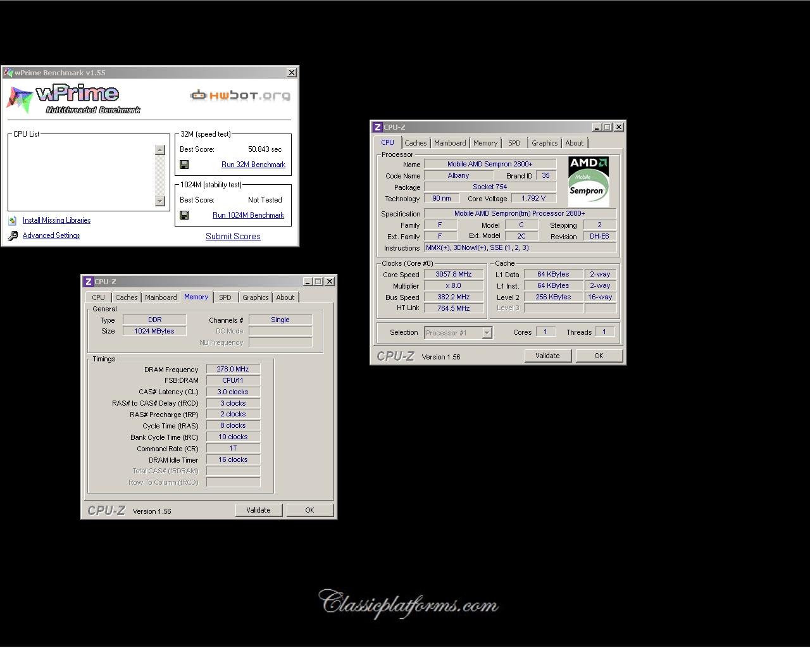Click the processor name Mobile AMD Sempron 2800+ field
Screen dimensions: 810x648
pyautogui.click(x=490, y=165)
